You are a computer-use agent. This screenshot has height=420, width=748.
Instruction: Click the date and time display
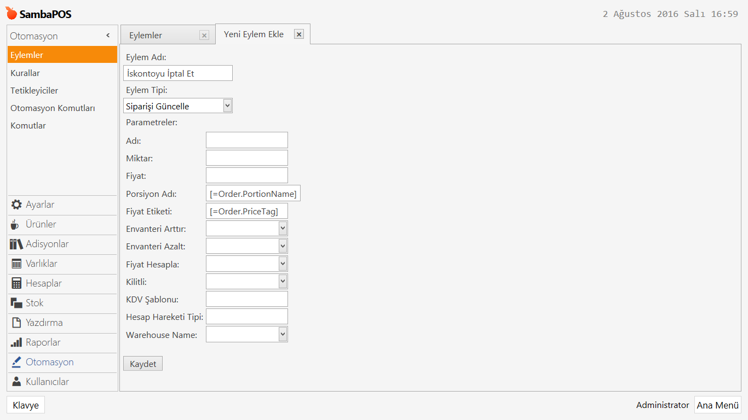[x=670, y=14]
